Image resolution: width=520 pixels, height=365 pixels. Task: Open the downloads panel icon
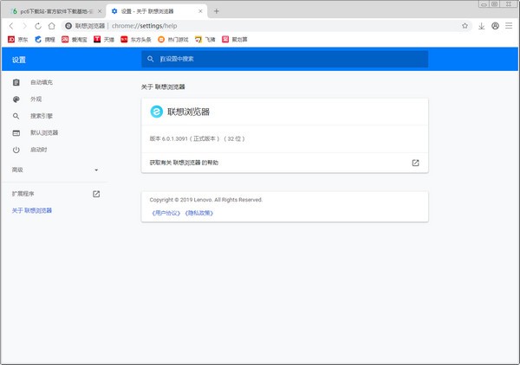coord(482,26)
